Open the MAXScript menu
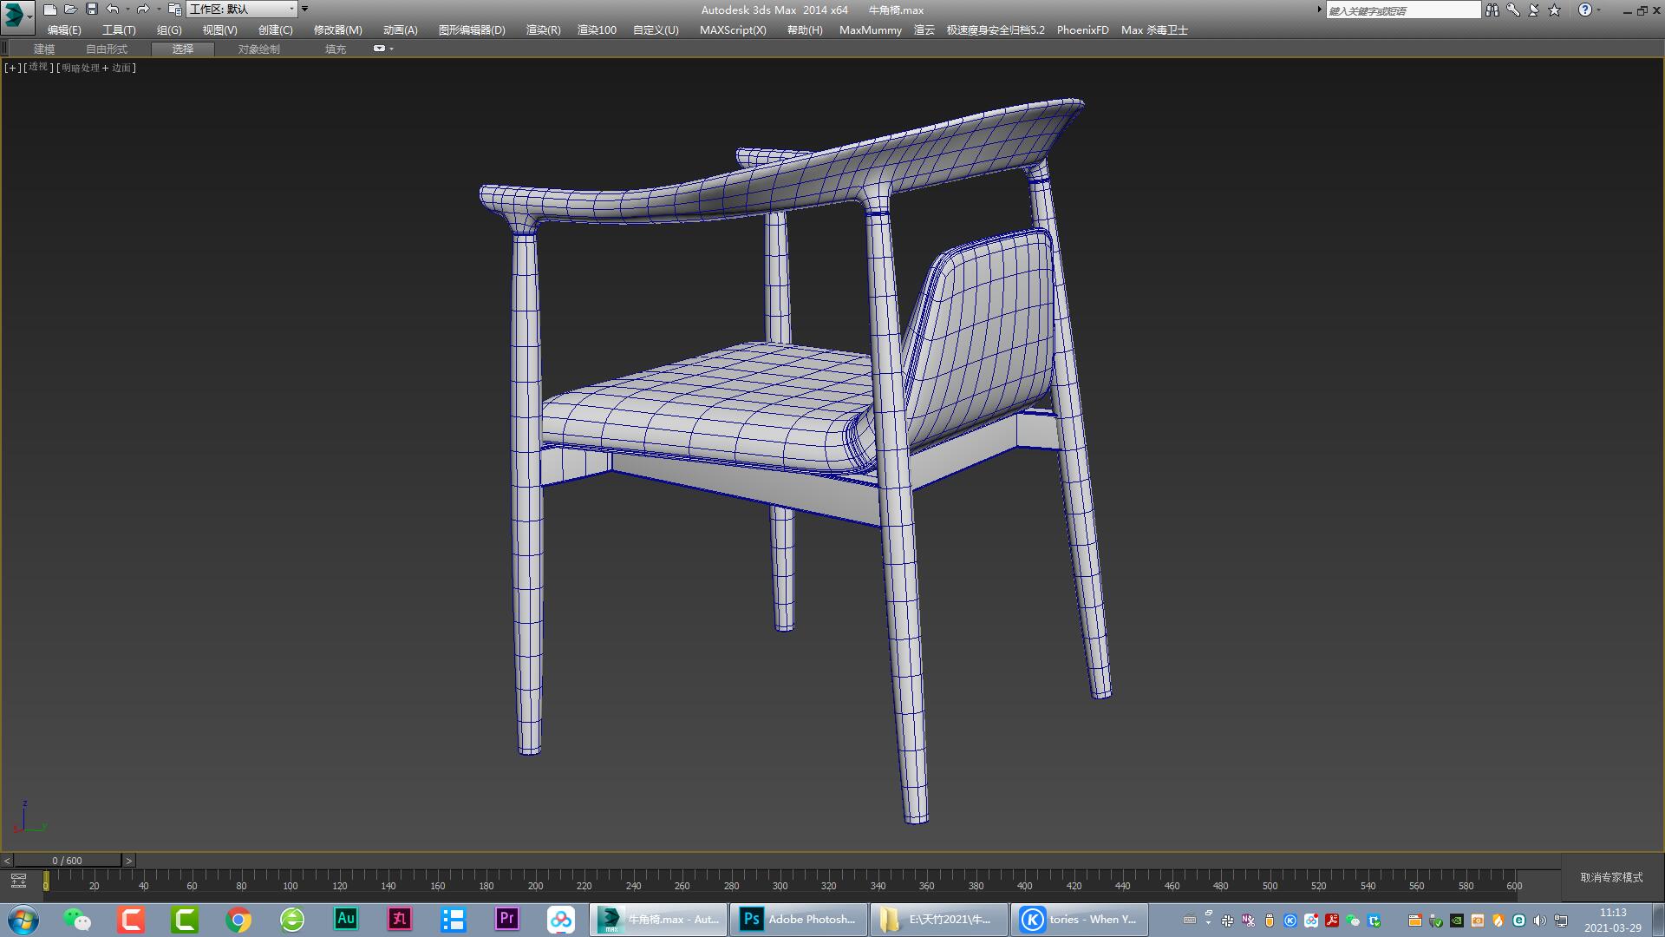 point(733,29)
